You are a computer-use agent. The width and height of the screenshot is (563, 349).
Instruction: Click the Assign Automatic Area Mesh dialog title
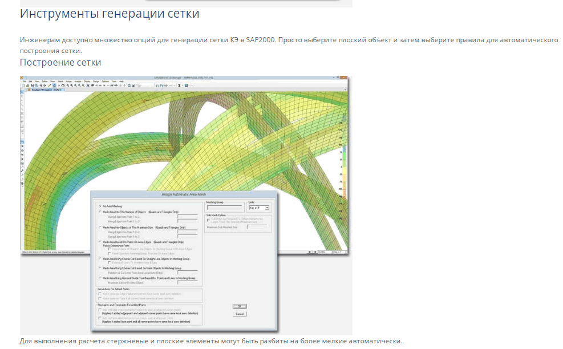tap(184, 194)
